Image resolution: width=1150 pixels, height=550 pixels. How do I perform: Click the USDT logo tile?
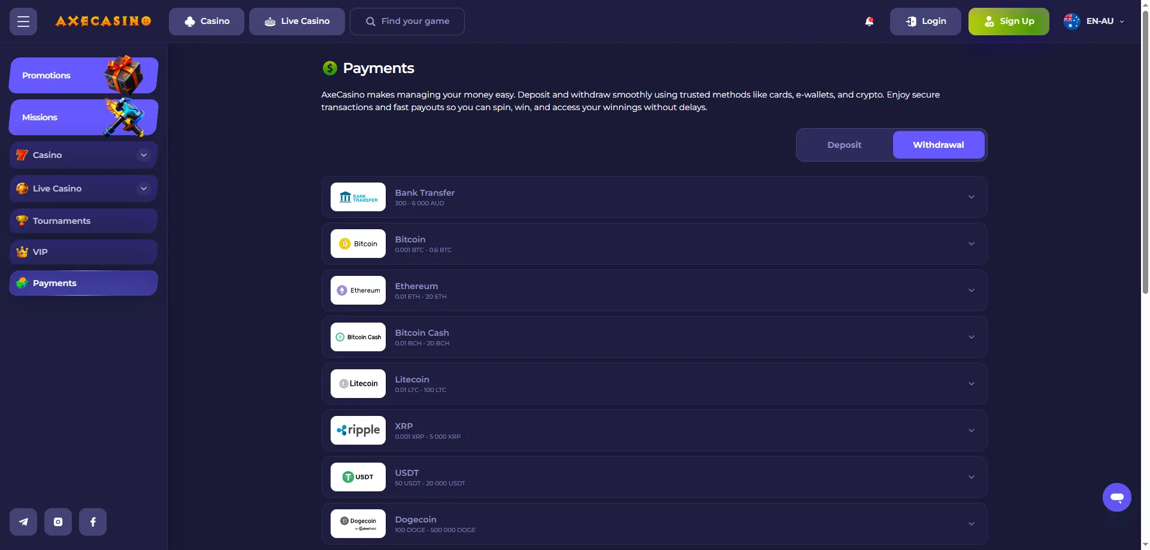(x=358, y=477)
